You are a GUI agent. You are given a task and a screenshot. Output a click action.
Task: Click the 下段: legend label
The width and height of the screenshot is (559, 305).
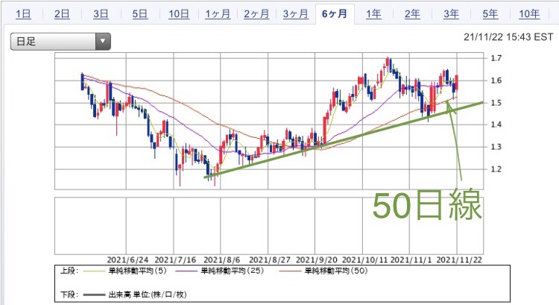(69, 295)
